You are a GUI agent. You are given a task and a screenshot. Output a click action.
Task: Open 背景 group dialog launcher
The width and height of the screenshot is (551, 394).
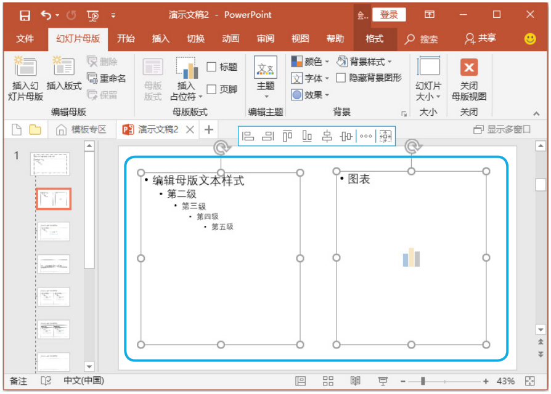coord(404,114)
